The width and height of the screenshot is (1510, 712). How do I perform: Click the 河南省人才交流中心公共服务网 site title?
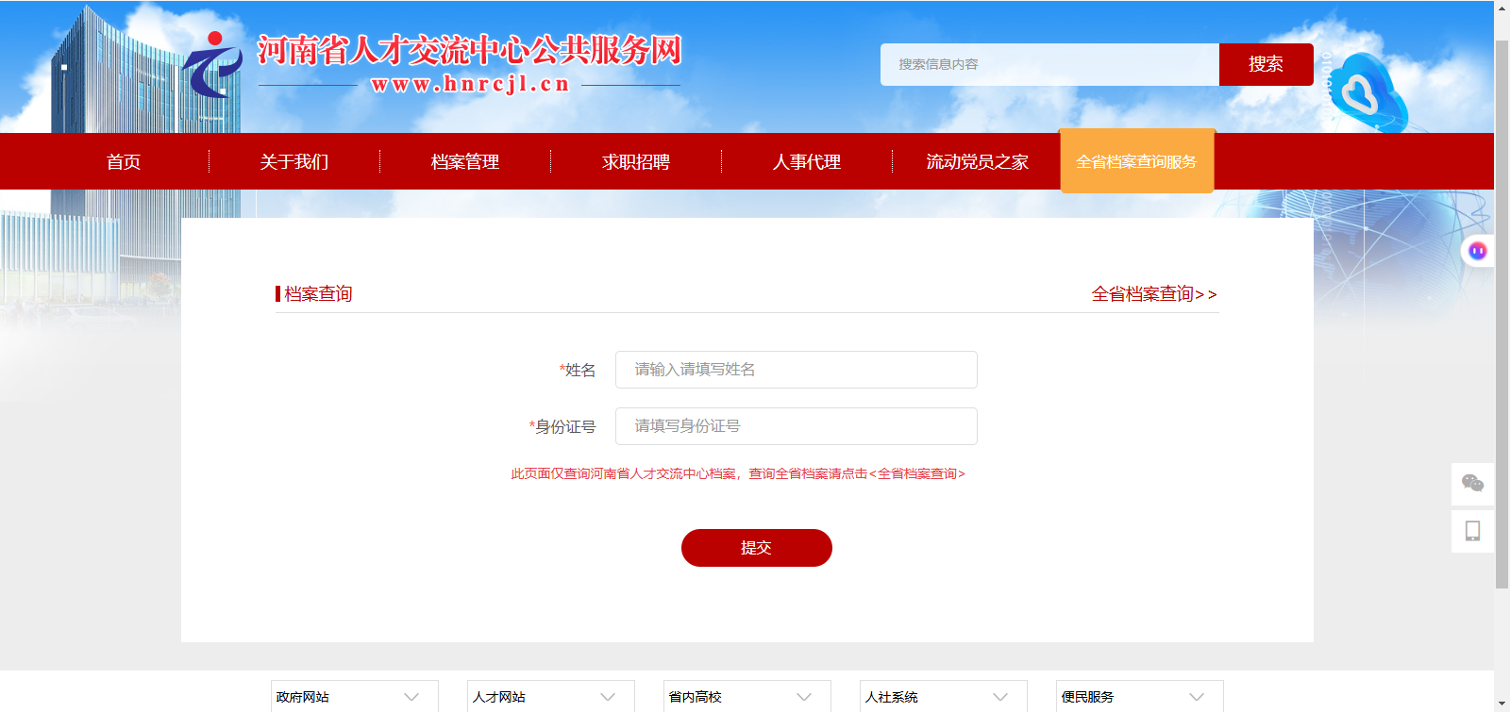pyautogui.click(x=469, y=50)
